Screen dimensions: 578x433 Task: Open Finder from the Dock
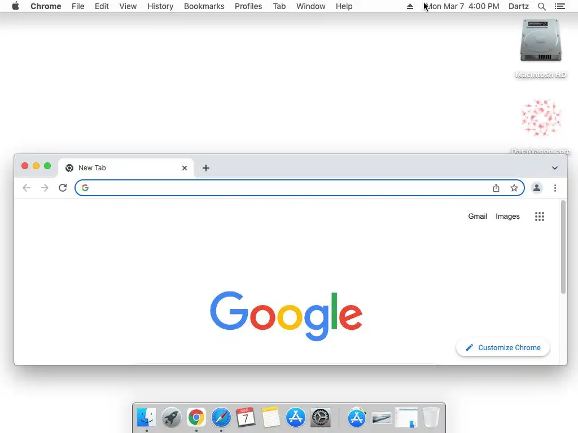click(146, 418)
